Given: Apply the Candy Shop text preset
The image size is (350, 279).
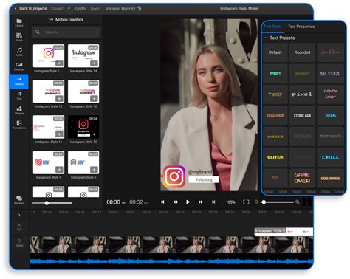Looking at the screenshot, I should tap(330, 94).
